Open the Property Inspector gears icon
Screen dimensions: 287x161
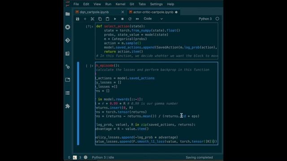(x=68, y=67)
